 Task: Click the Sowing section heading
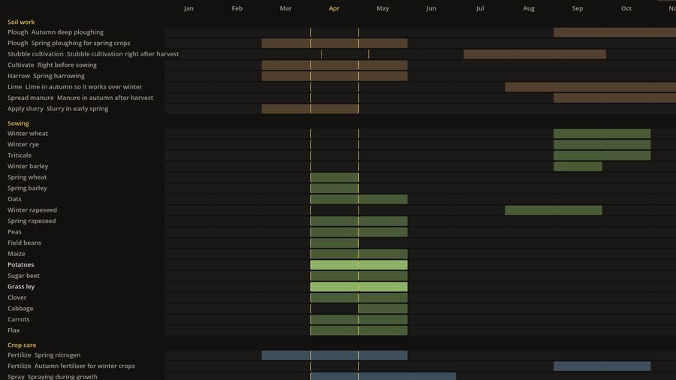point(18,123)
